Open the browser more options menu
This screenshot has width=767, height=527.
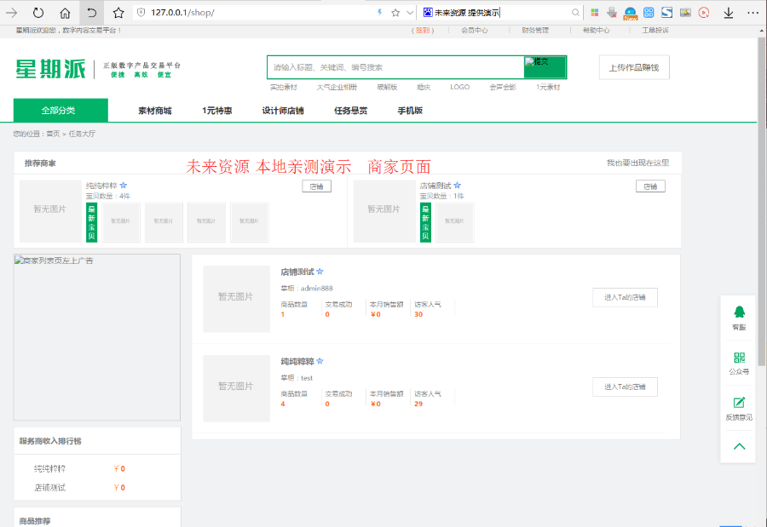[x=753, y=13]
